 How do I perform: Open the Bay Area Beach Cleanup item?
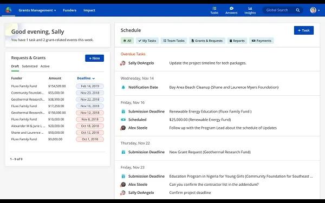point(224,87)
